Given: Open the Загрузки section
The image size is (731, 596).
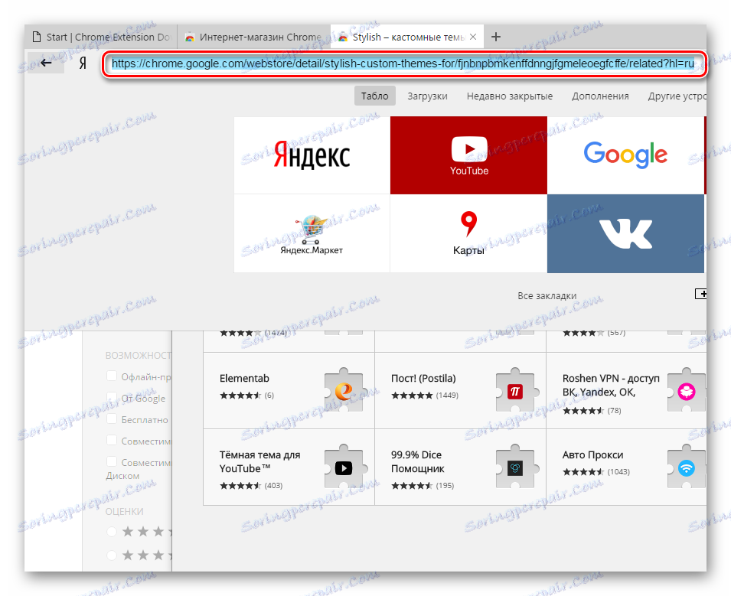Looking at the screenshot, I should (428, 96).
